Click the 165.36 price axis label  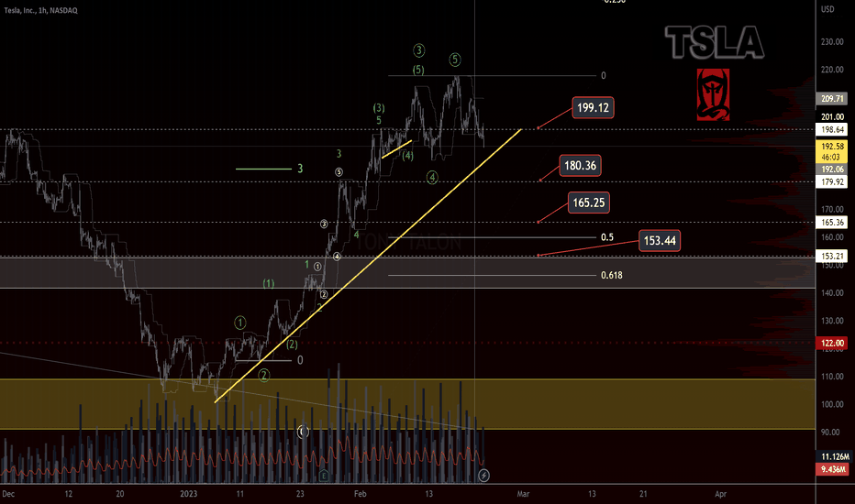(x=832, y=223)
